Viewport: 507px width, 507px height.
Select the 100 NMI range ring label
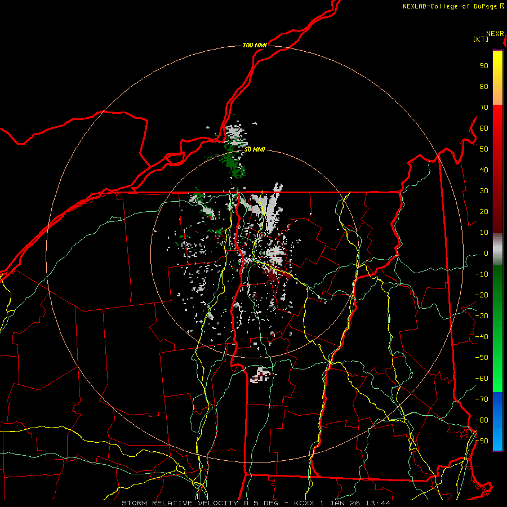tap(255, 45)
